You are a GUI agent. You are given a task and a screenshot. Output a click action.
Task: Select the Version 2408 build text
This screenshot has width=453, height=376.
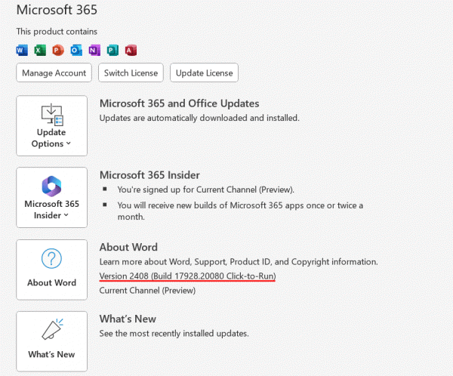click(187, 276)
